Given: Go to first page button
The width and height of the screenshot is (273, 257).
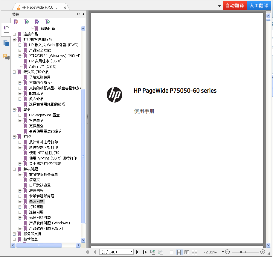Looking at the screenshot, I should tap(88, 252).
